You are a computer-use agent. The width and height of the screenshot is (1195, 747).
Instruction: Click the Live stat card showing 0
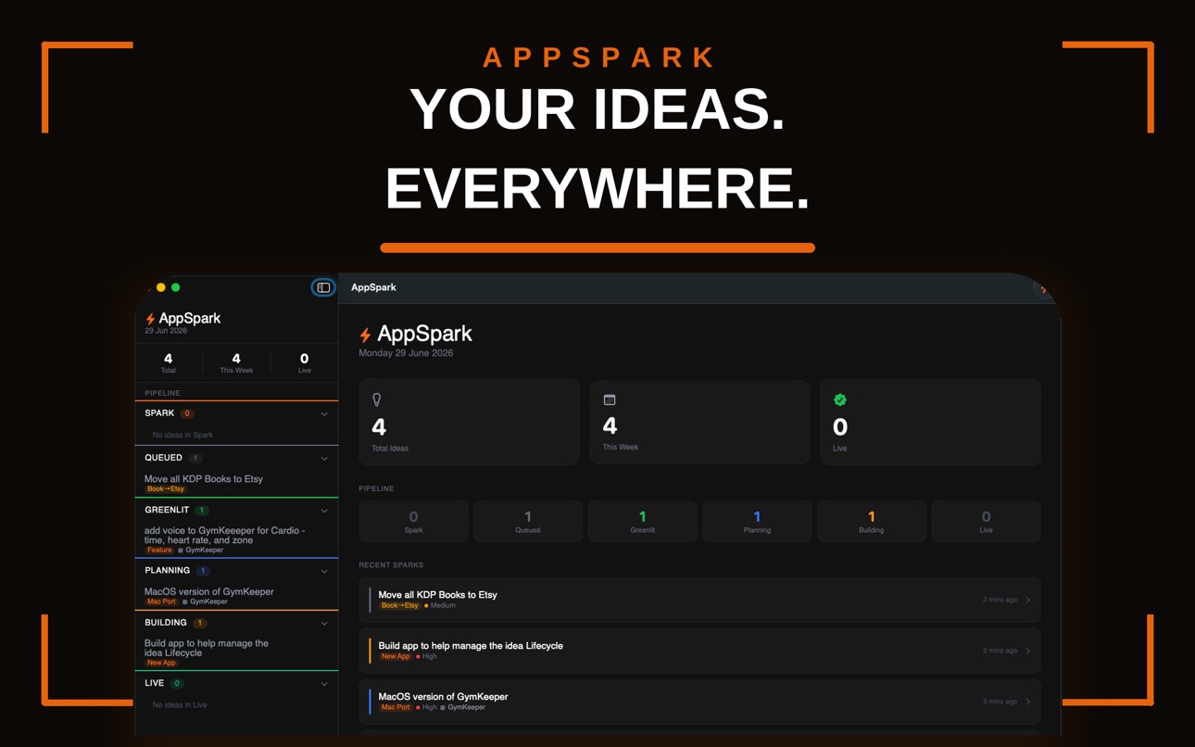coord(930,422)
